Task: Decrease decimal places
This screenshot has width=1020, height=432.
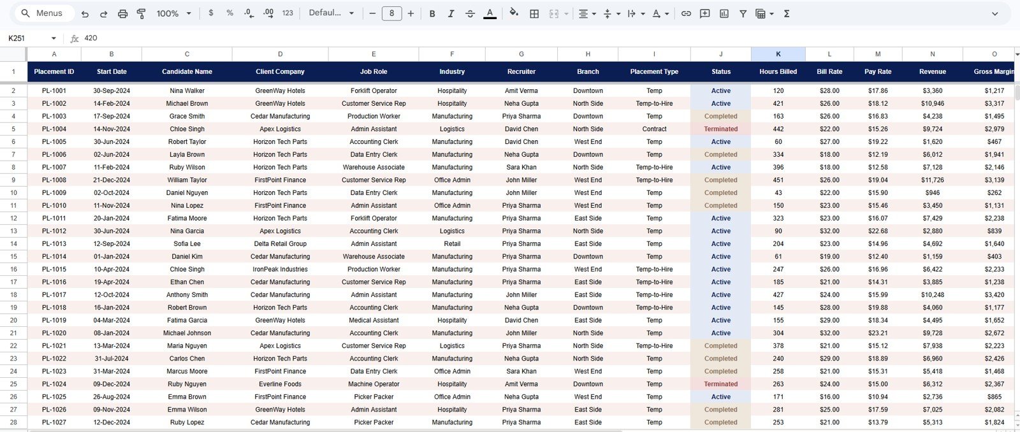Action: (249, 13)
